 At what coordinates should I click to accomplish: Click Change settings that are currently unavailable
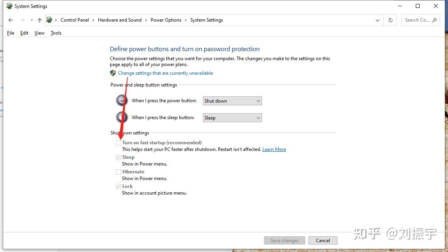[x=165, y=73]
